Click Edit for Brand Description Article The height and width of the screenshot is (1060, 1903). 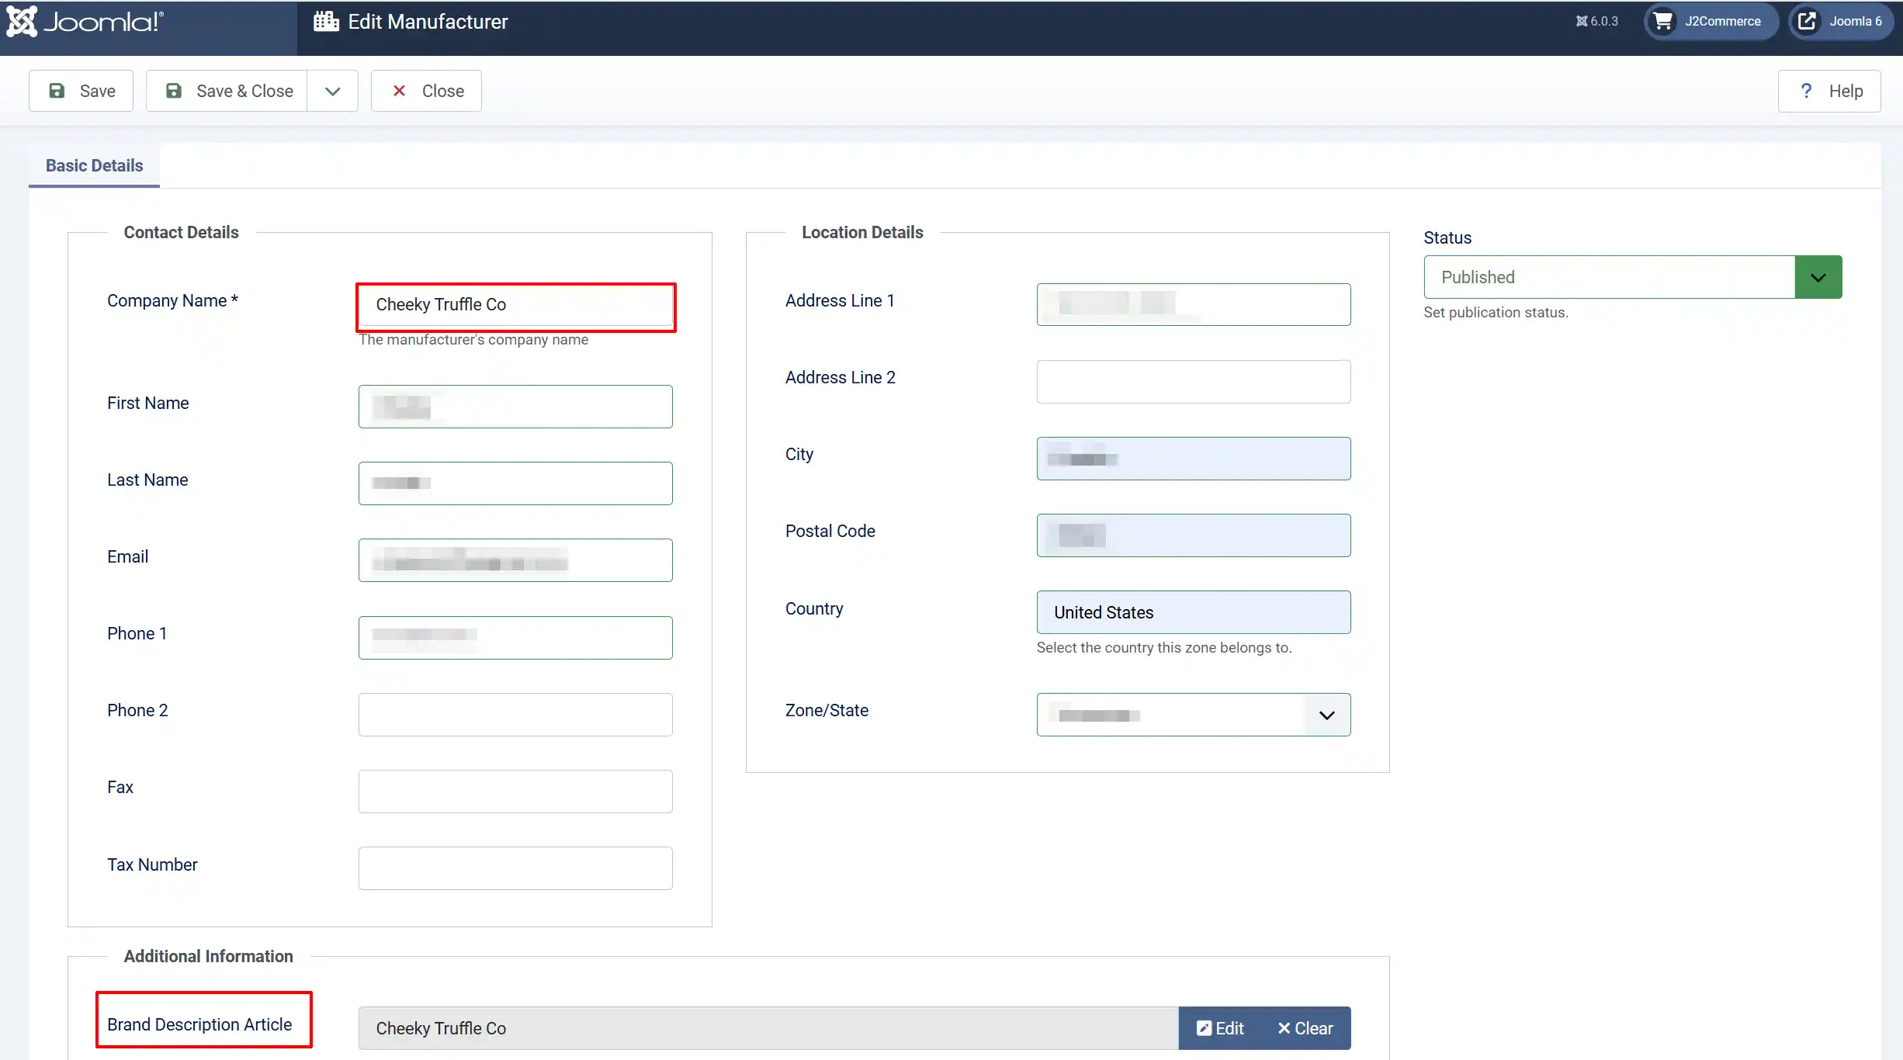pyautogui.click(x=1220, y=1028)
